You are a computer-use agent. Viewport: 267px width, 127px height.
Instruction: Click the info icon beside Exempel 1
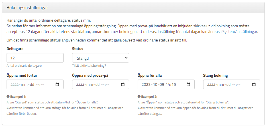[8, 97]
